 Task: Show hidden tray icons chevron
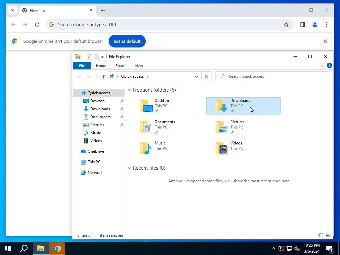pyautogui.click(x=273, y=248)
